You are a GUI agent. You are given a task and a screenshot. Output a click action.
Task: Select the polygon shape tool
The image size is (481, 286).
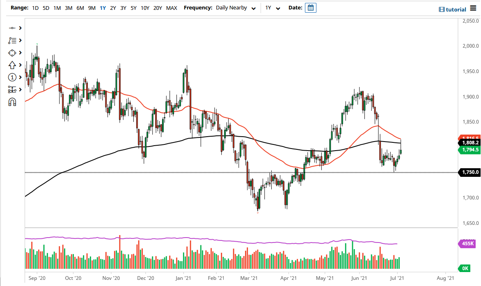(x=12, y=53)
